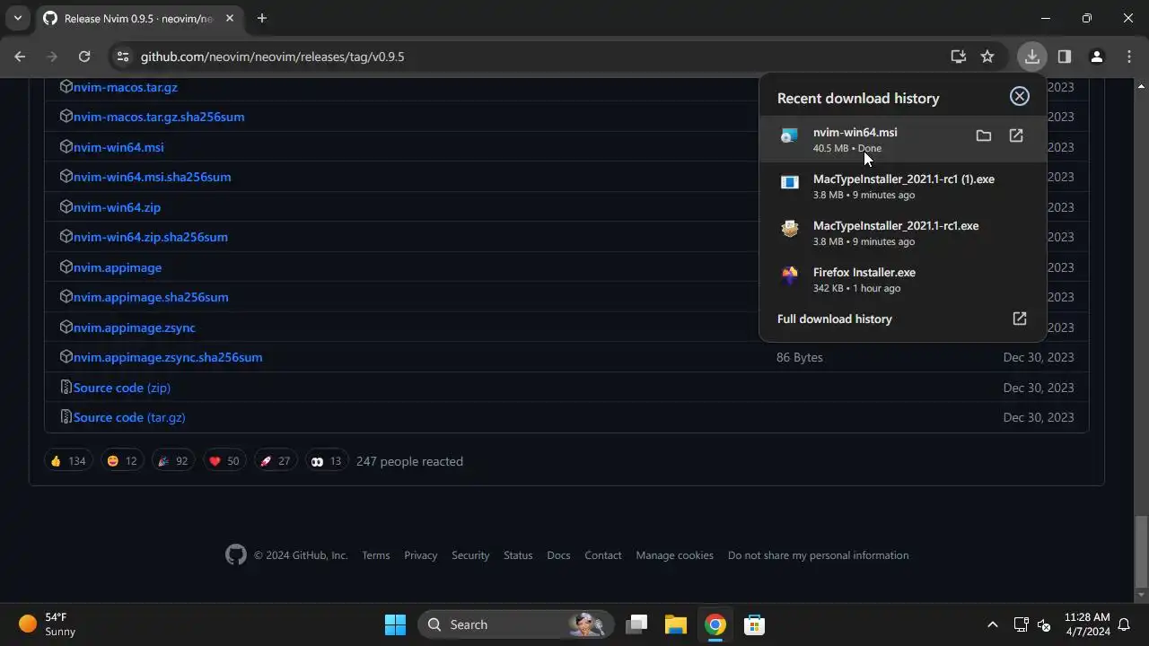Bookmark this page with the star icon

click(x=987, y=57)
